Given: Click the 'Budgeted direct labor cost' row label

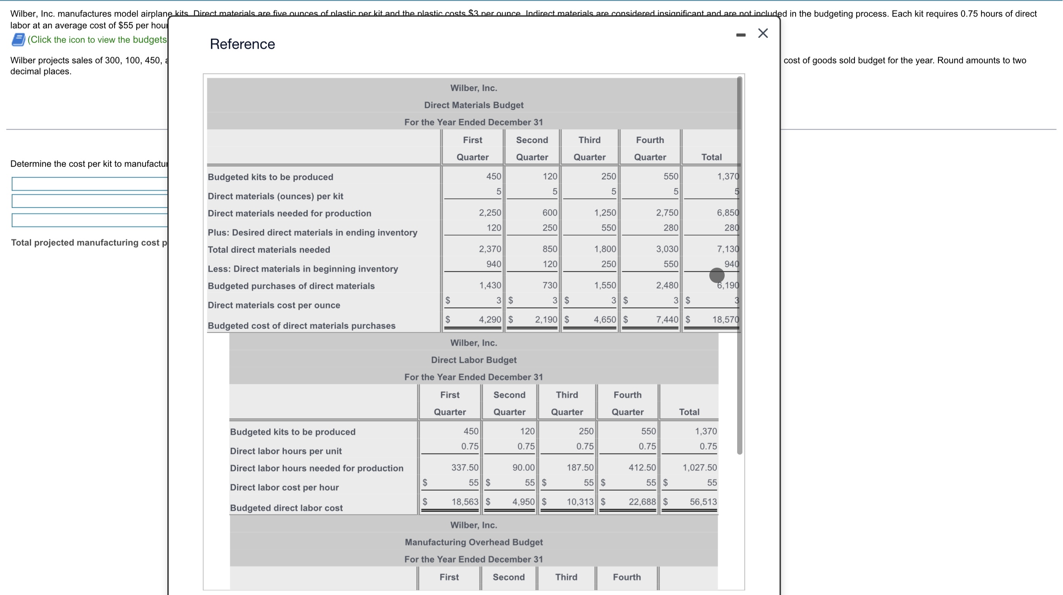Looking at the screenshot, I should (286, 508).
